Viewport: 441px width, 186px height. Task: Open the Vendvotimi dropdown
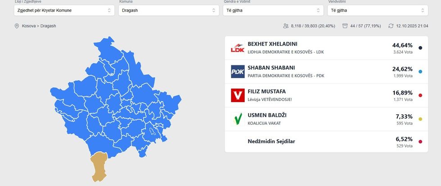(x=377, y=10)
